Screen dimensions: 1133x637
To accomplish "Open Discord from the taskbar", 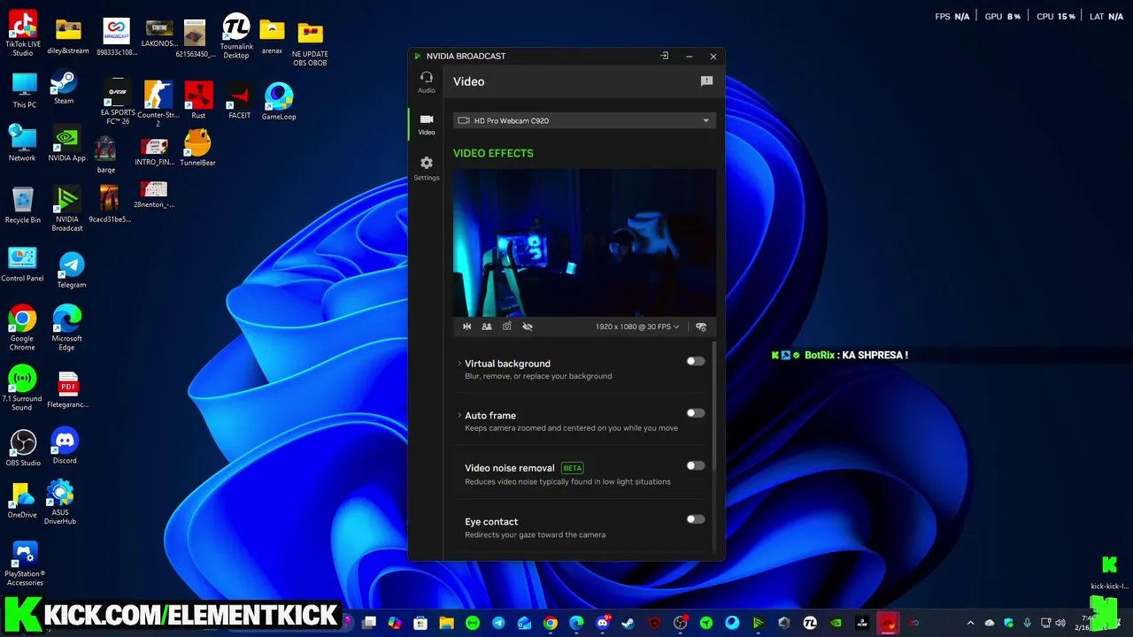I will [x=603, y=623].
